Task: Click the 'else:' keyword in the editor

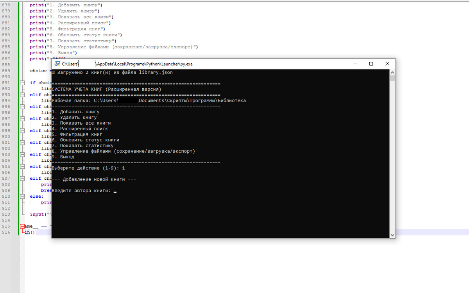Action: [x=37, y=197]
